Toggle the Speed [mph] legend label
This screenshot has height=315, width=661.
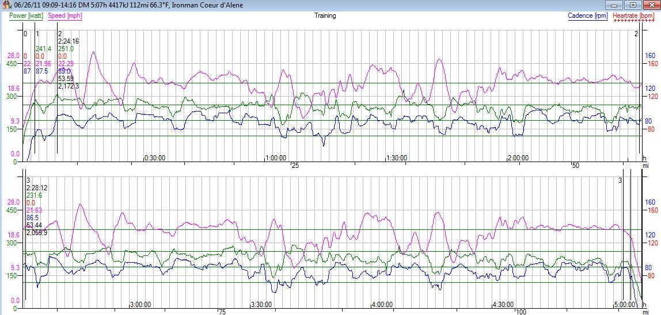[65, 16]
